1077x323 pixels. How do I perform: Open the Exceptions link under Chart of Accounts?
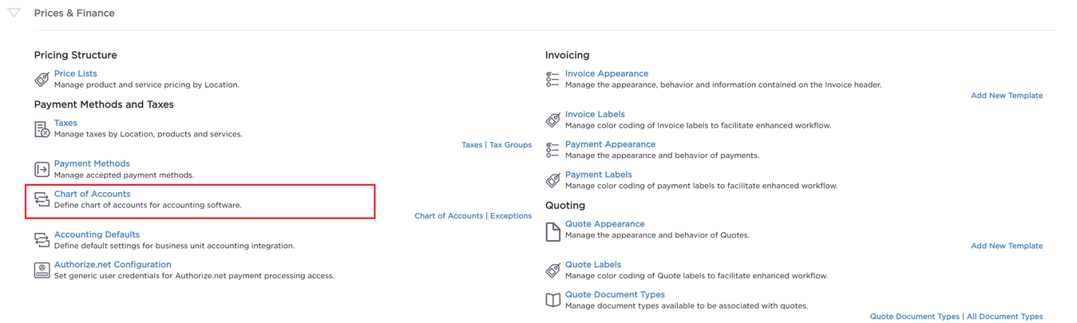tap(510, 216)
